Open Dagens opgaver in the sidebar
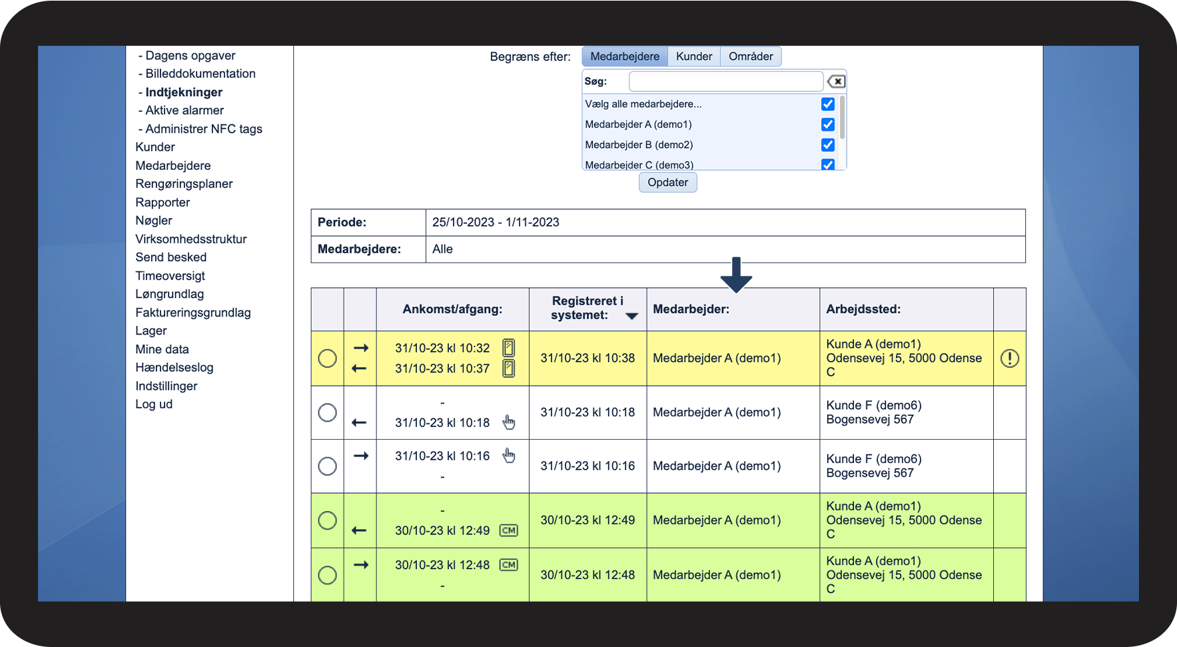 [191, 55]
